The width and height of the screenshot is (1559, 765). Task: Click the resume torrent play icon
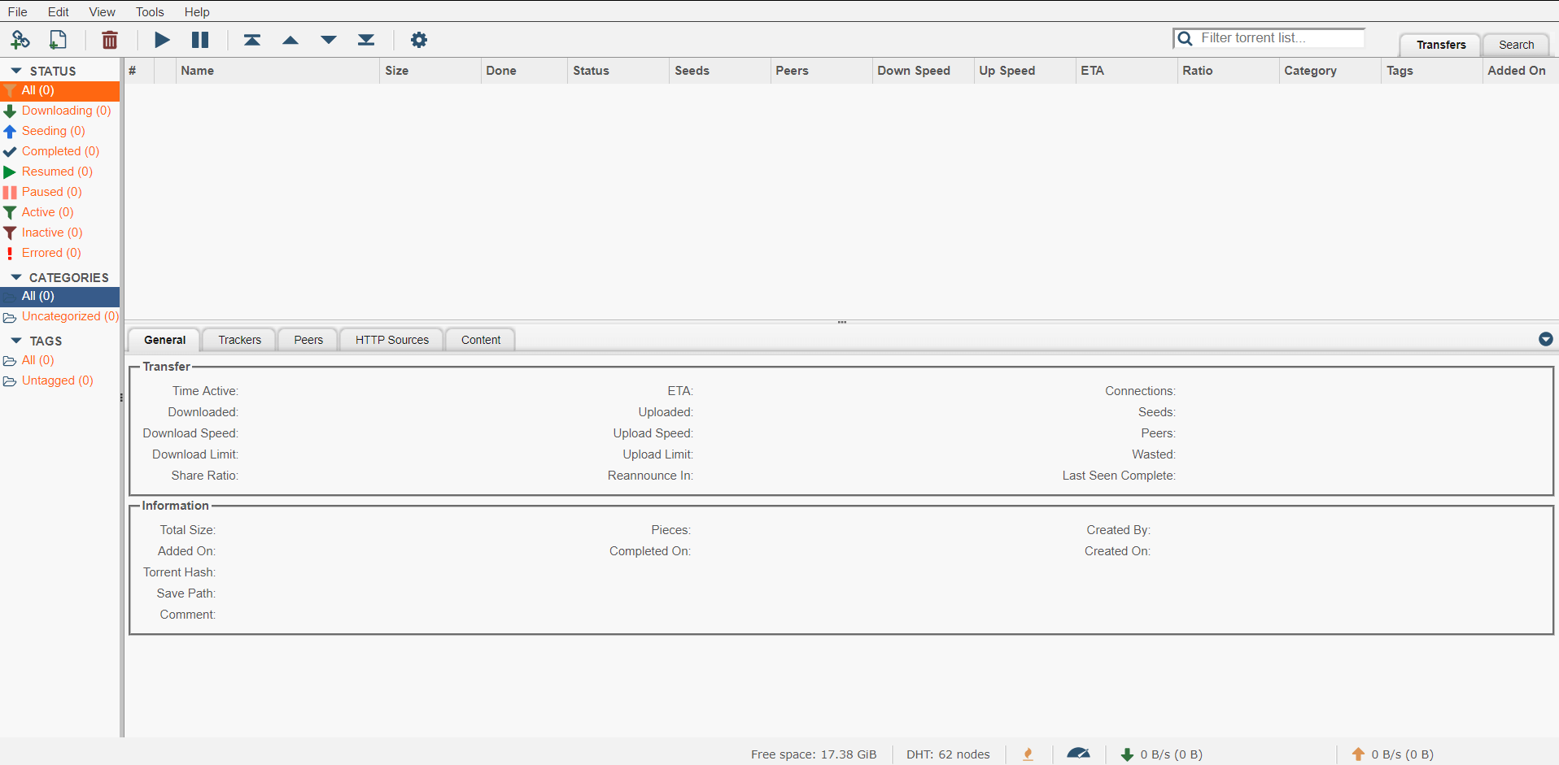click(x=161, y=39)
